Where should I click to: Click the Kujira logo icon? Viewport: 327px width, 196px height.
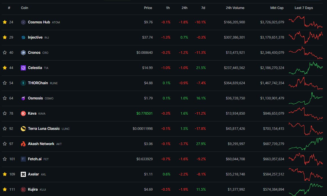(23, 190)
